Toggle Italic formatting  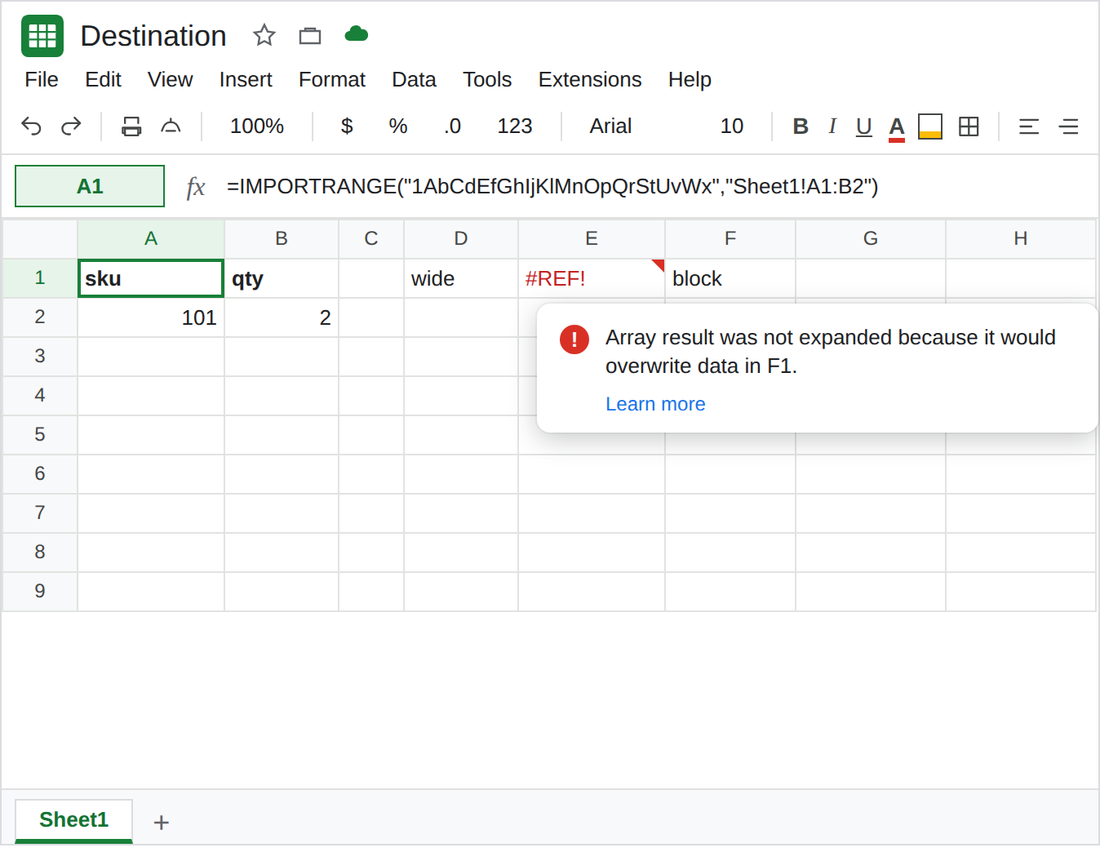(832, 126)
